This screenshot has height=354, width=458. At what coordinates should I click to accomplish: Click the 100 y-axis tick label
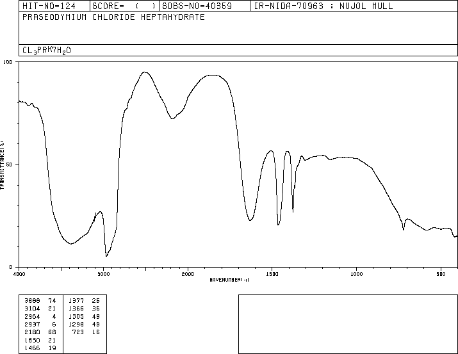[8, 62]
